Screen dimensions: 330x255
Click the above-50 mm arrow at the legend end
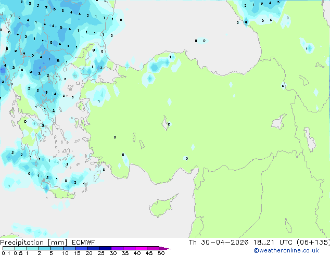point(165,248)
